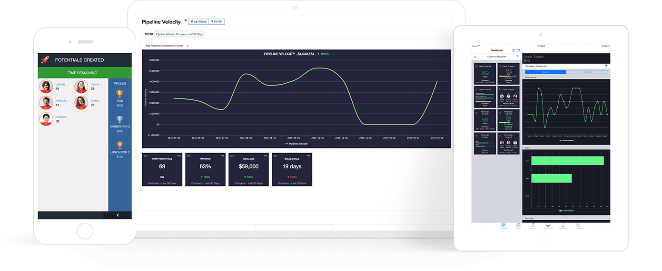The image size is (662, 271).
Task: Open the Dashboards tab in the tablet bottom bar
Action: click(503, 226)
